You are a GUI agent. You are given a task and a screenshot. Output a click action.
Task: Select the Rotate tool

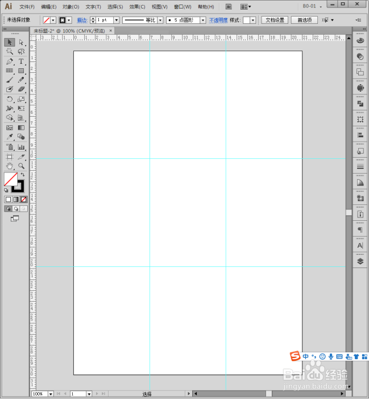pyautogui.click(x=10, y=99)
